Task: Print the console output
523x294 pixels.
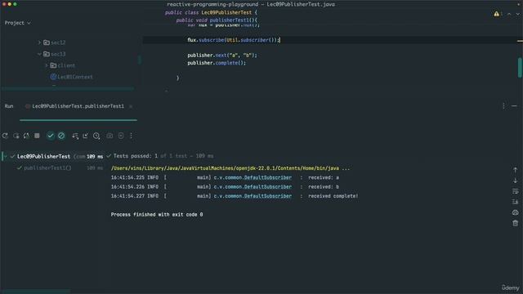Action: [x=516, y=212]
